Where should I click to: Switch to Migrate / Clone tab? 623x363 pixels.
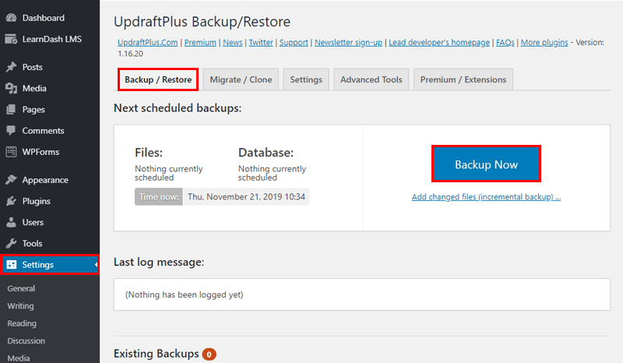(241, 79)
